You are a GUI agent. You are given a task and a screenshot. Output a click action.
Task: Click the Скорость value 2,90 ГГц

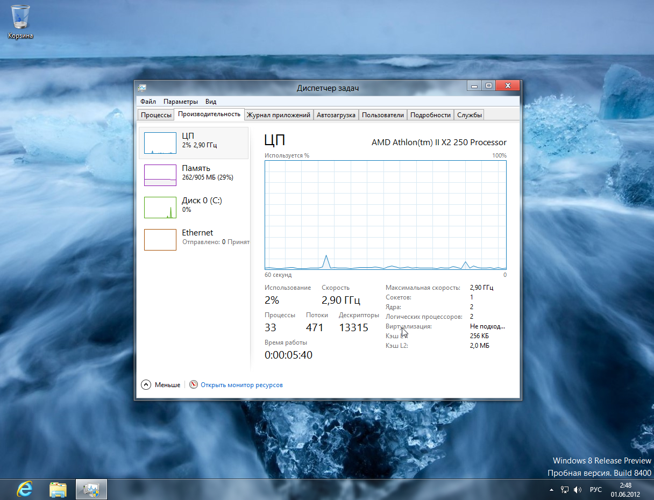point(341,300)
